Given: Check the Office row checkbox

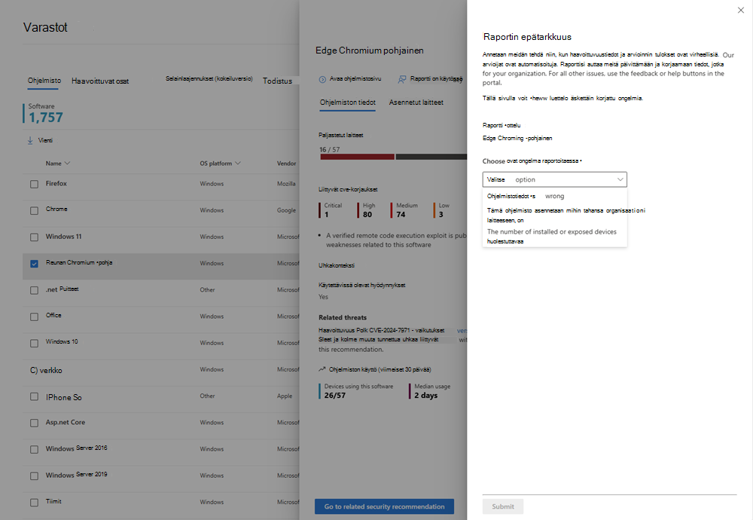Looking at the screenshot, I should coord(34,317).
